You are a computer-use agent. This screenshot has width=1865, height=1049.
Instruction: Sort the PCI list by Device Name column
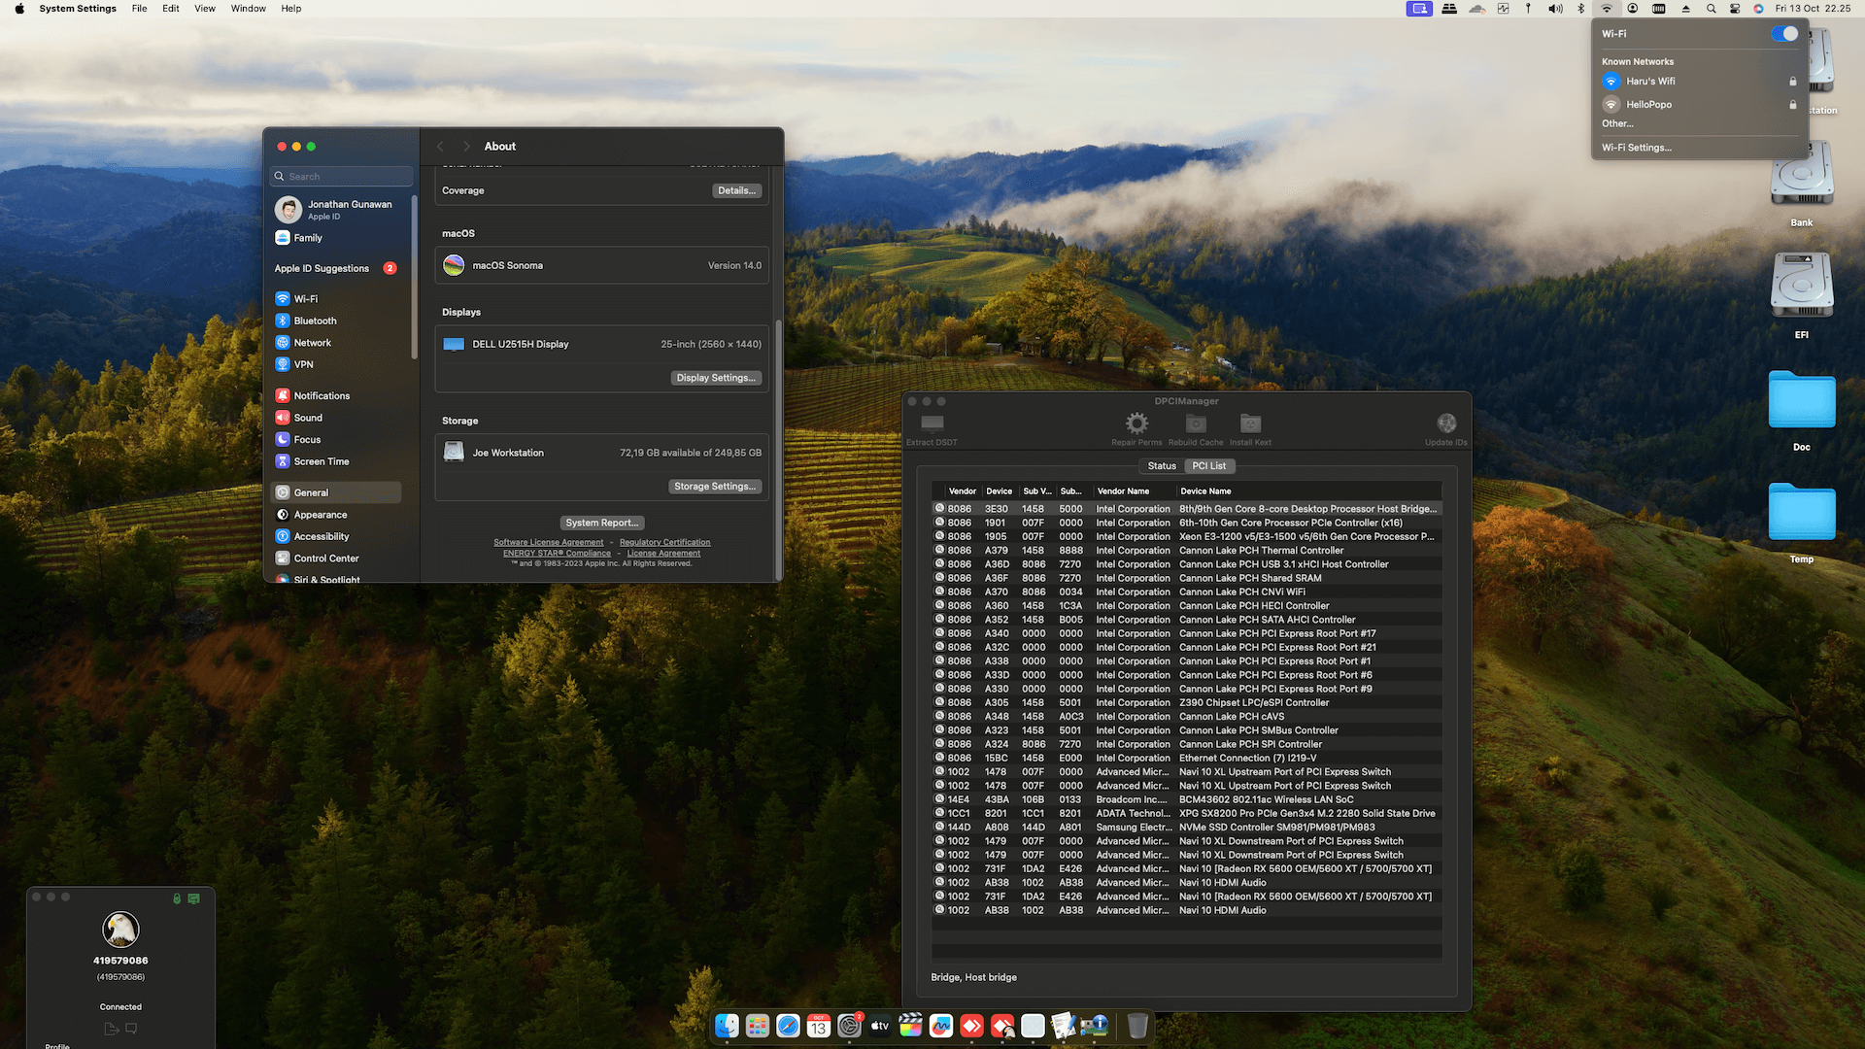1205,491
